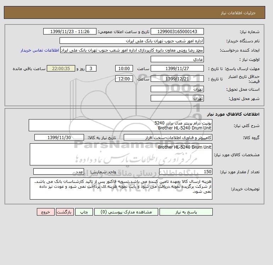
Task: Click the priority field showing عادي
Action: tap(177, 59)
